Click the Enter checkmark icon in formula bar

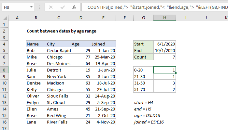[63, 6]
